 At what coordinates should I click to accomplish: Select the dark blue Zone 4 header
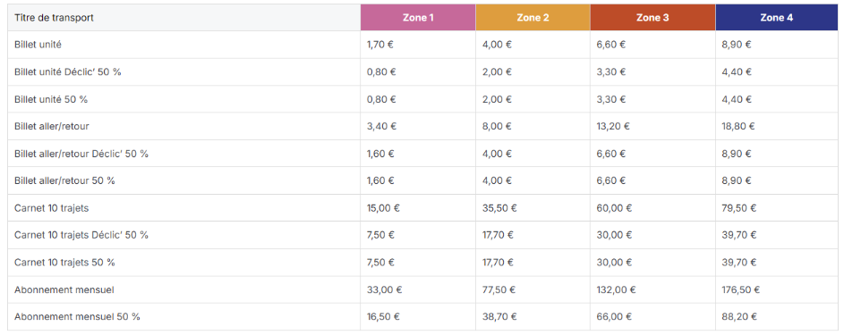[776, 18]
